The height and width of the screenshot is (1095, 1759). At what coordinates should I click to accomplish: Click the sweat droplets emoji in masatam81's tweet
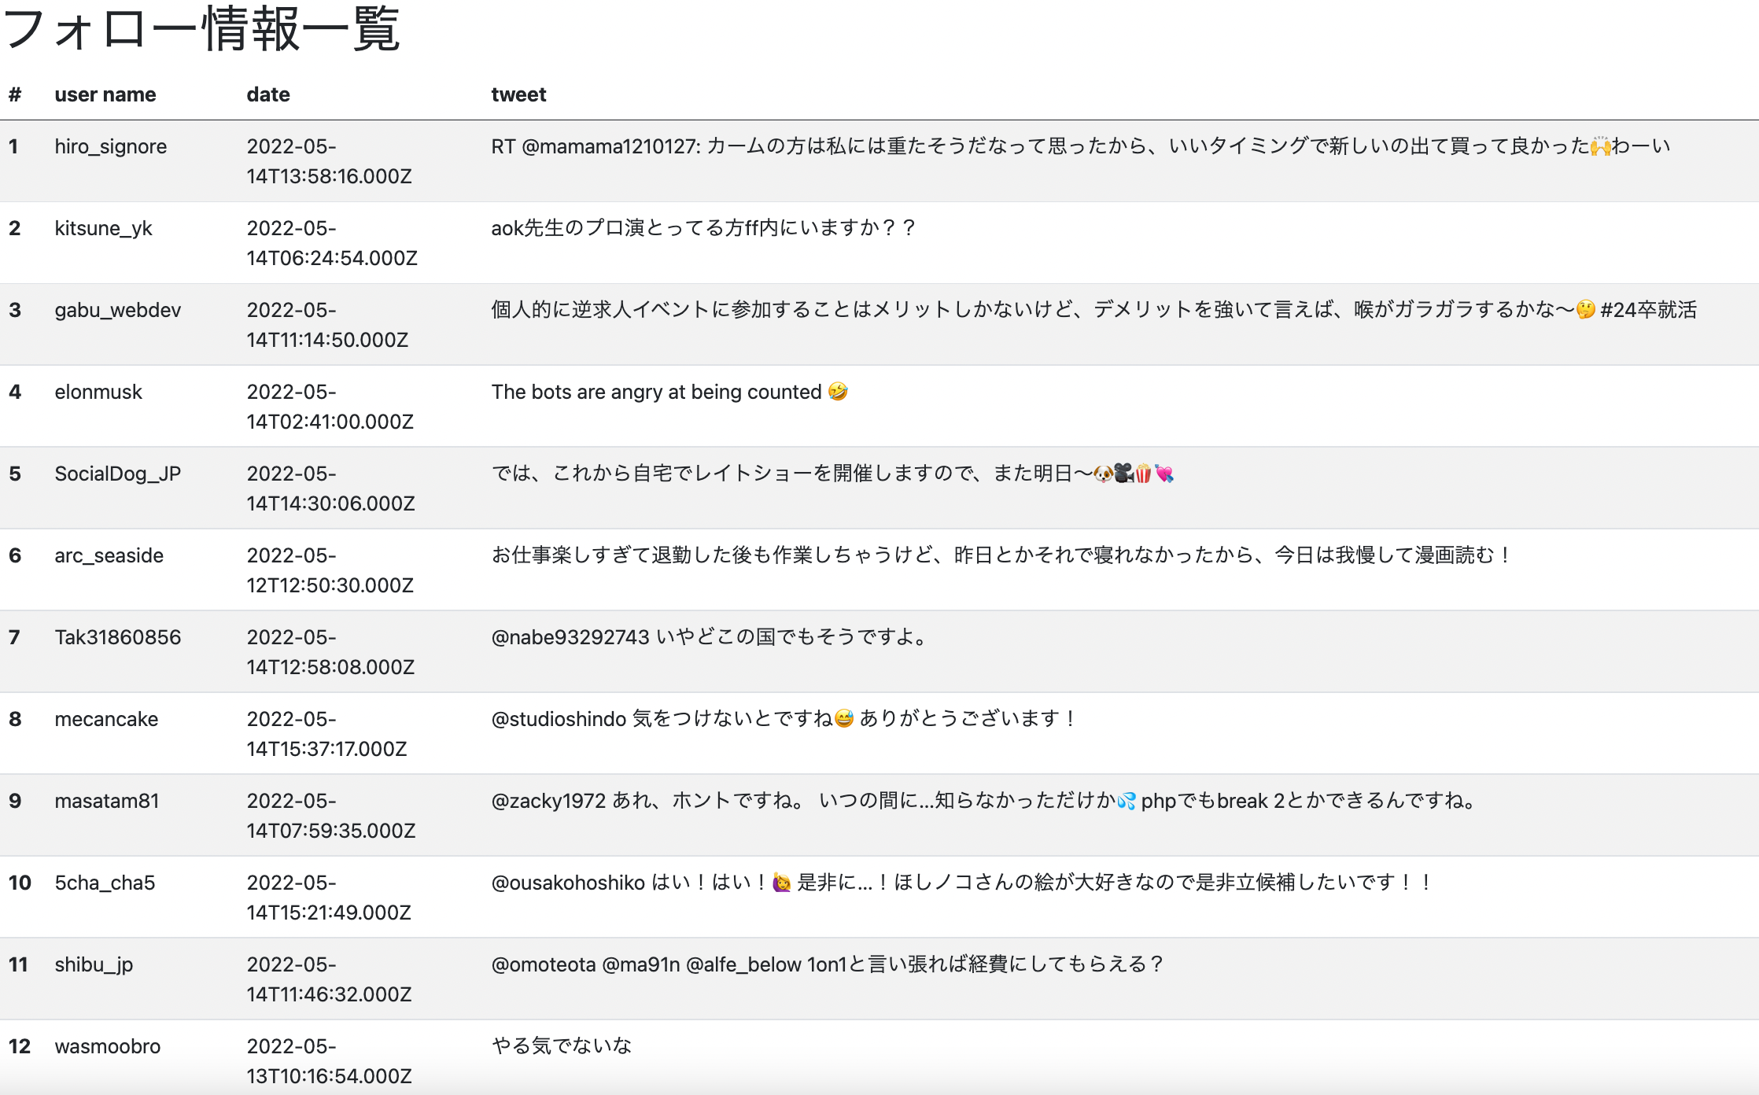pos(1127,801)
